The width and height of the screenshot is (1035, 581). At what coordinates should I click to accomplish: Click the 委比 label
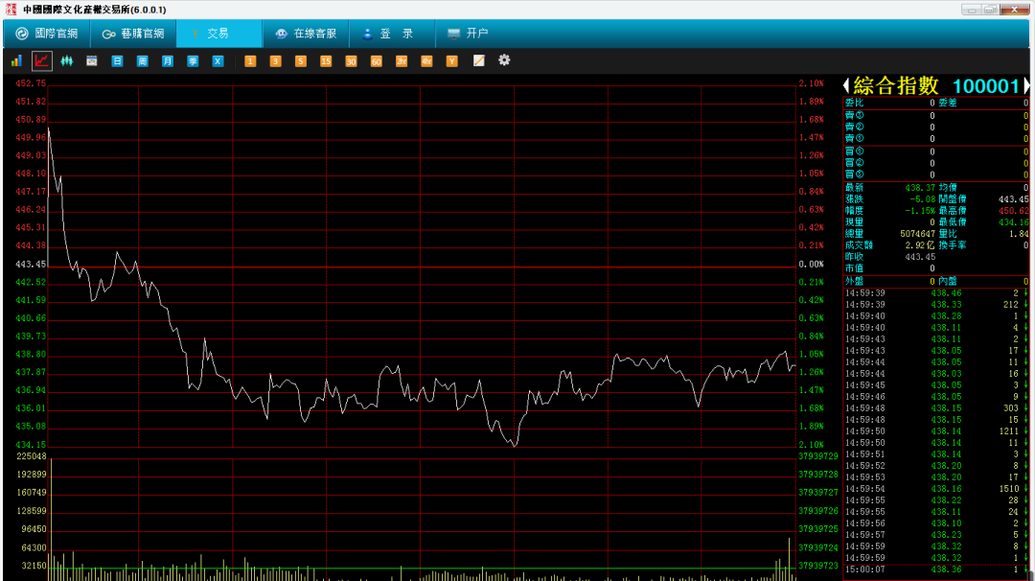coord(854,103)
